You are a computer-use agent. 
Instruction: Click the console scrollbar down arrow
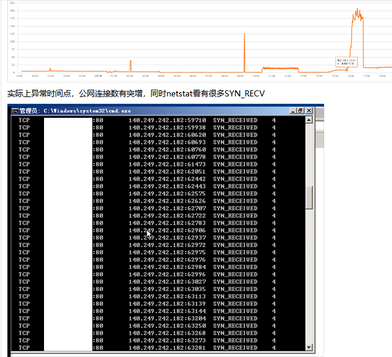[309, 348]
